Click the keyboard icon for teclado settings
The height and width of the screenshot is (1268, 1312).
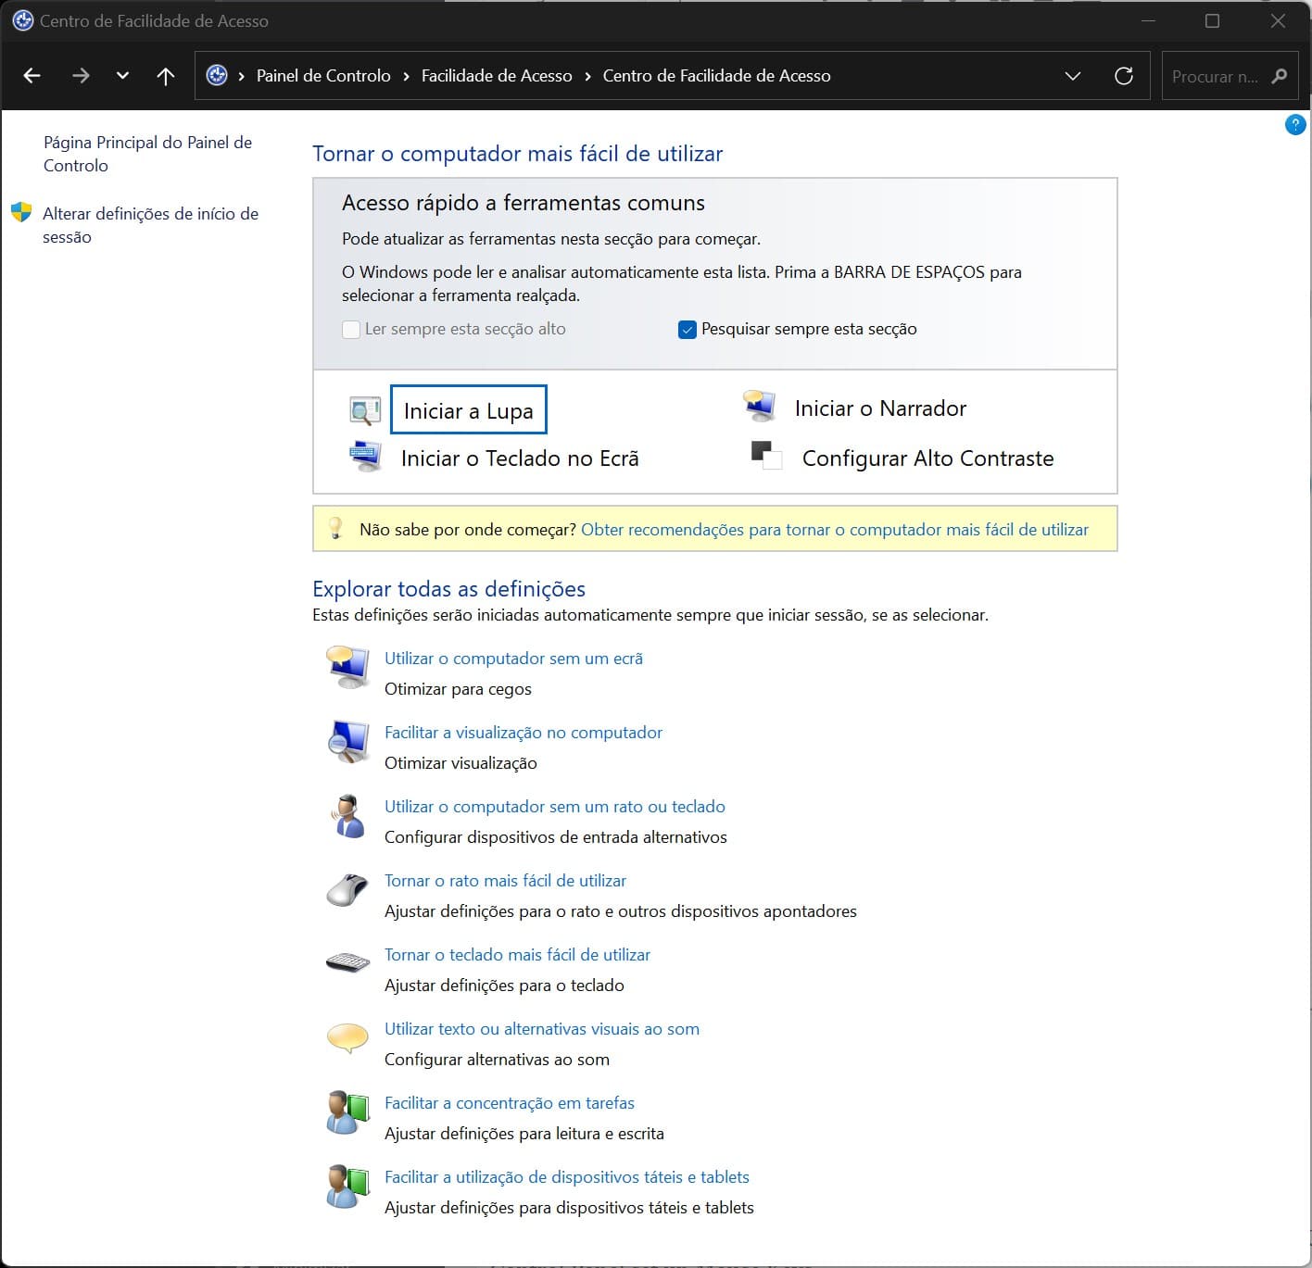coord(348,963)
